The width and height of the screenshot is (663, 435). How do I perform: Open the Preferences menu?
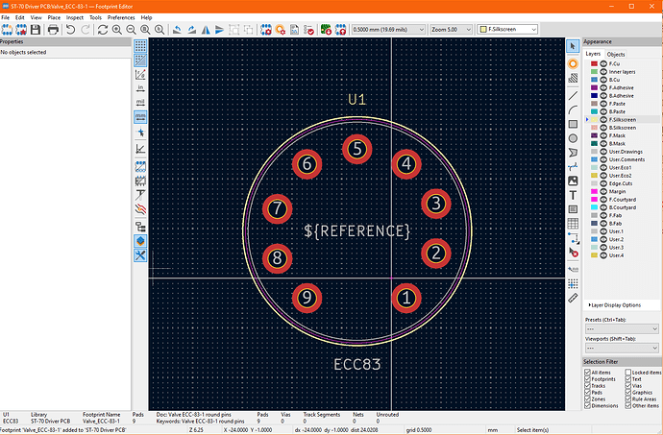pyautogui.click(x=121, y=17)
